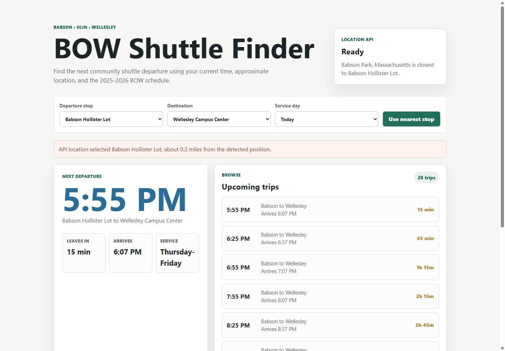Viewport: 505px width, 351px height.
Task: Open the Departure stop dropdown
Action: click(x=111, y=119)
